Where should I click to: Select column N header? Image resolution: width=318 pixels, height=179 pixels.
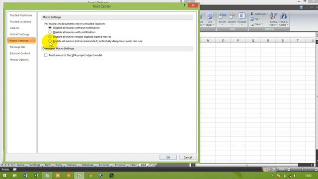pyautogui.click(x=208, y=41)
